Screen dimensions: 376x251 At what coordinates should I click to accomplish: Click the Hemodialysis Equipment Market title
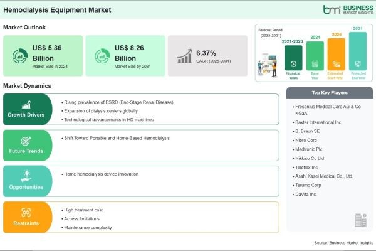(57, 10)
